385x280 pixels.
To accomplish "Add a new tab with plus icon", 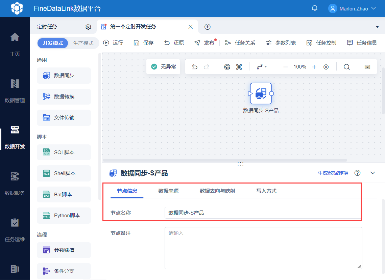I will tap(208, 27).
